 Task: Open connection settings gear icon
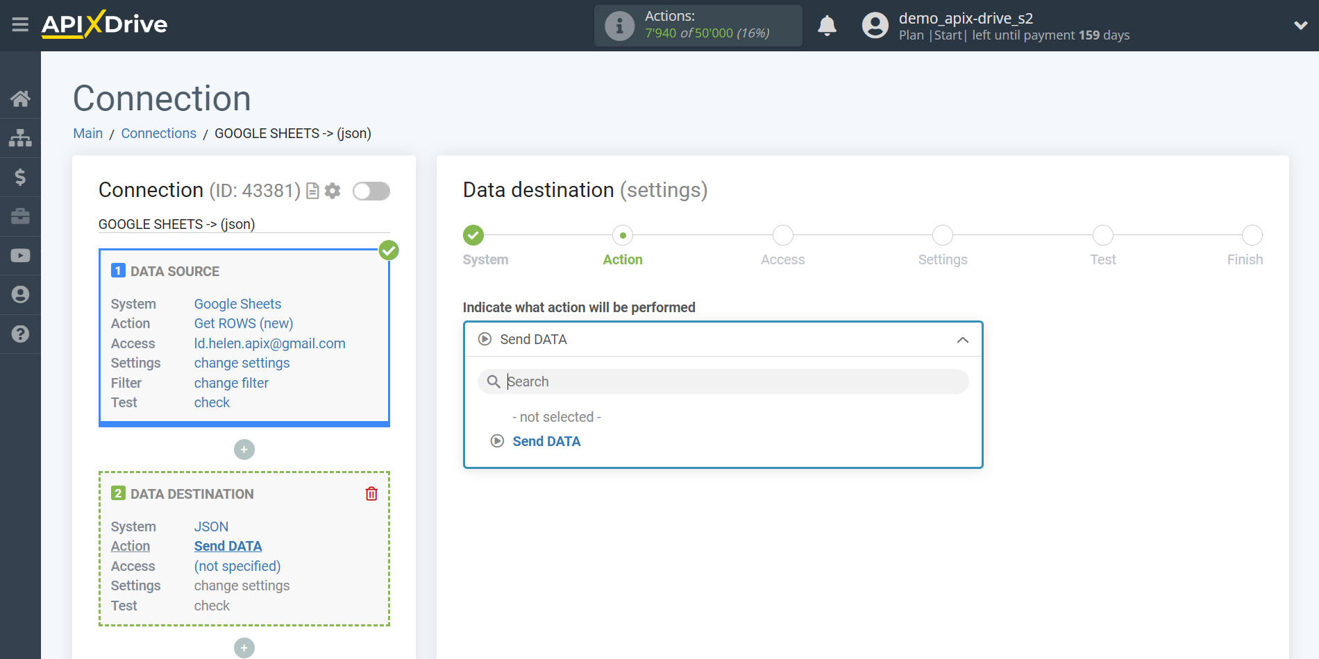click(x=333, y=191)
